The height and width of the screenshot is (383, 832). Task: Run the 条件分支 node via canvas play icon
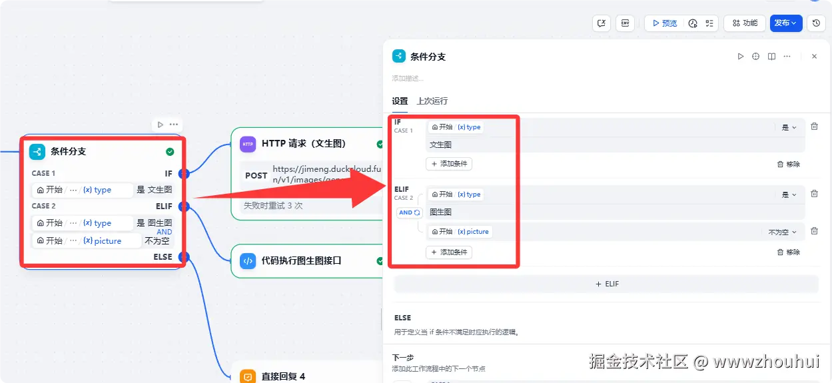click(160, 125)
